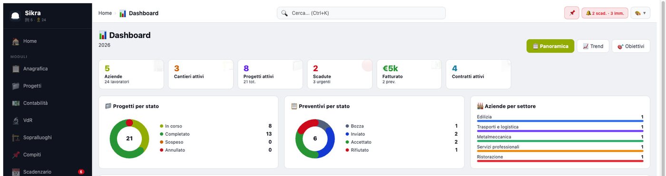Viewport: 666px width, 176px height.
Task: Click the Completato legend entry
Action: click(216, 134)
